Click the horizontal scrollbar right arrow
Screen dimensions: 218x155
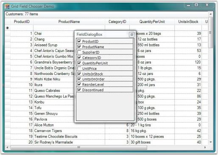coord(205,147)
